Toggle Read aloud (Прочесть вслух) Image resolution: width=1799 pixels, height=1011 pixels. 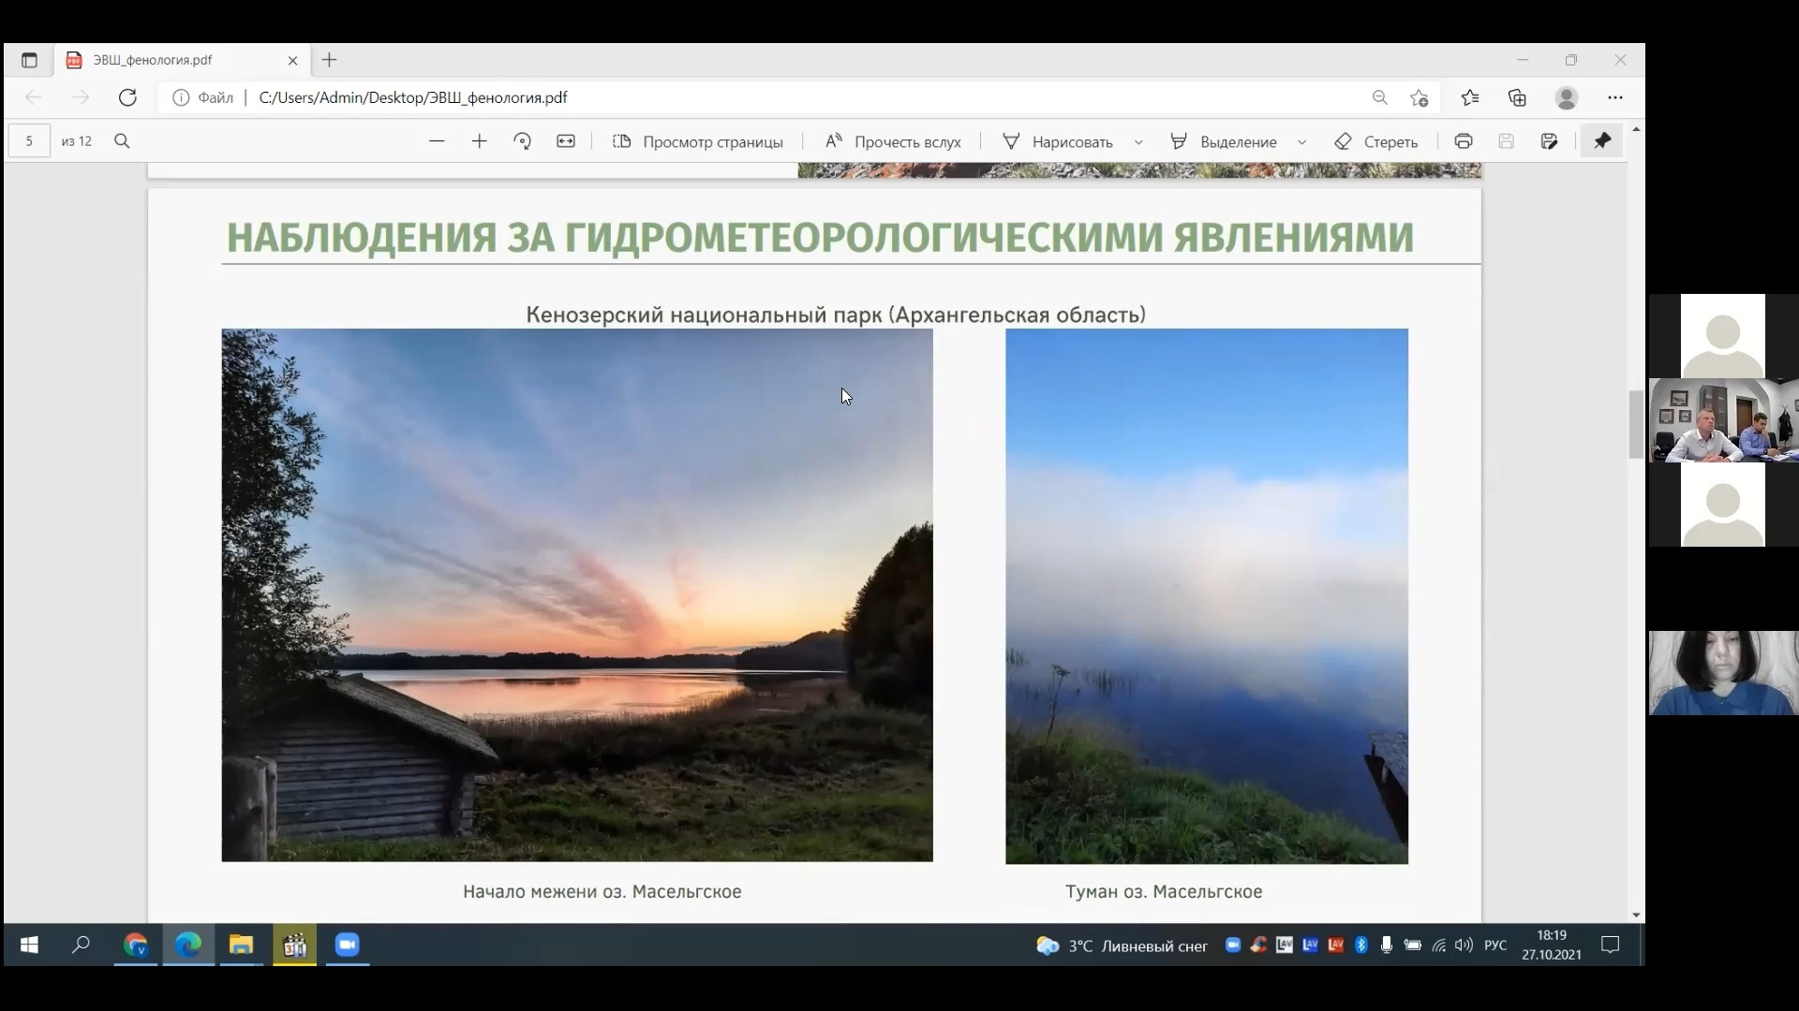(x=893, y=141)
